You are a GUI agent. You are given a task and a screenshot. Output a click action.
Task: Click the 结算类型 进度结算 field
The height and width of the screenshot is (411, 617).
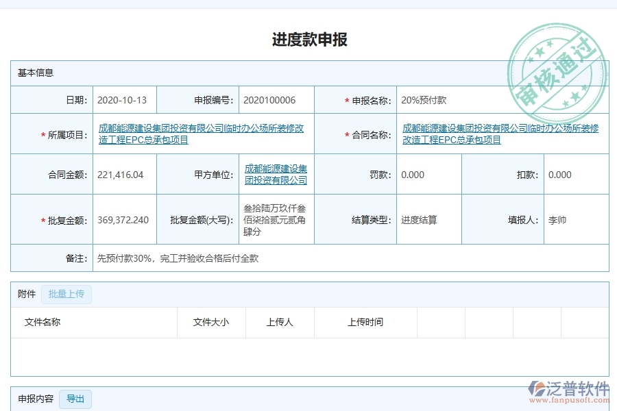[x=420, y=220]
